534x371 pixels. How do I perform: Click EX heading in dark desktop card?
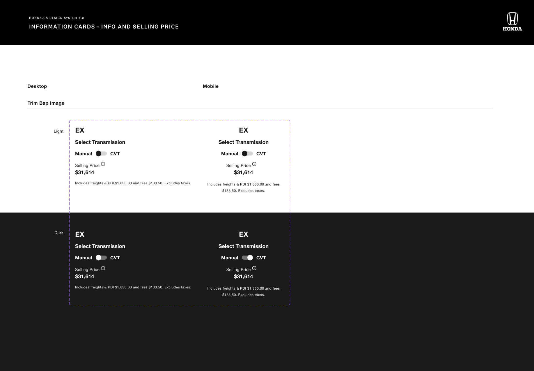80,234
